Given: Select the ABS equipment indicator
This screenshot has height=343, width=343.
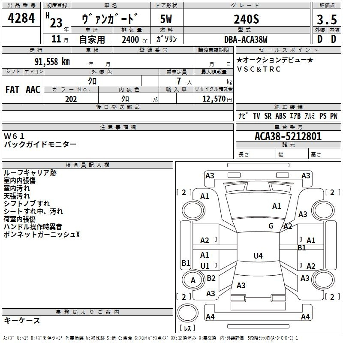Looking at the screenshot, I should (280, 116).
